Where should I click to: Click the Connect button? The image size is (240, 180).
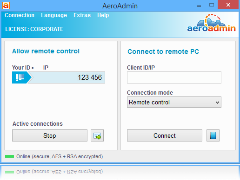(x=165, y=135)
